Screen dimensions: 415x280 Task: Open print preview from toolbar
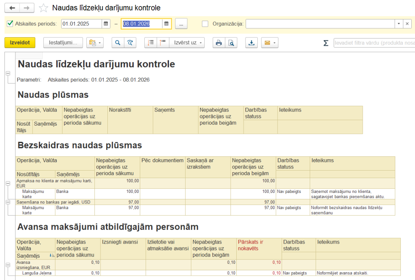pyautogui.click(x=231, y=43)
